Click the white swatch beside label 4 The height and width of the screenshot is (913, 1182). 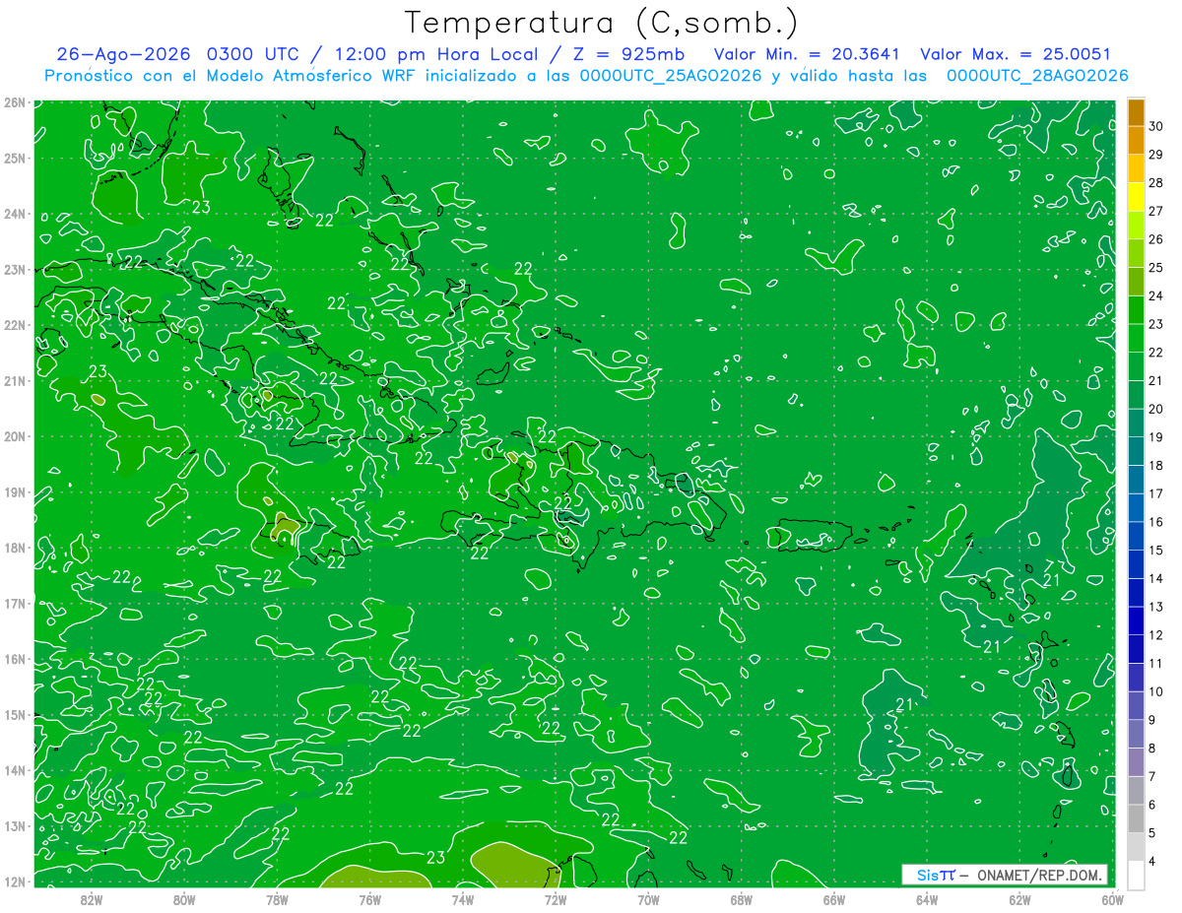pos(1136,875)
